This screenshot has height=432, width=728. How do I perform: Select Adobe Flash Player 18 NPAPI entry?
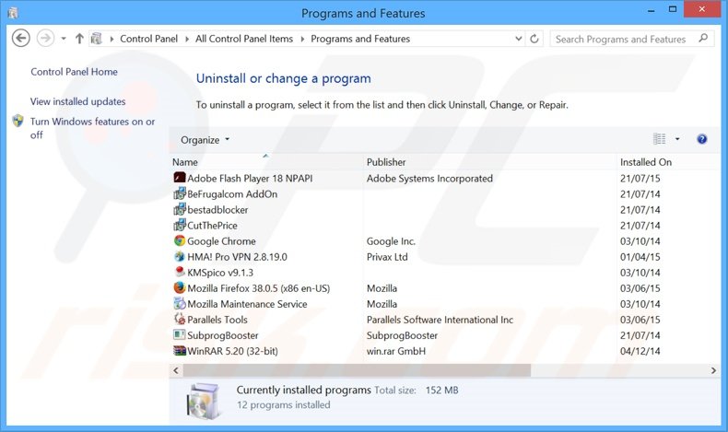click(x=250, y=178)
